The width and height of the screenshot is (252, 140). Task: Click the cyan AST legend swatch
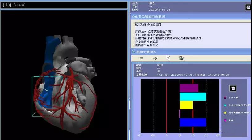click(x=225, y=105)
